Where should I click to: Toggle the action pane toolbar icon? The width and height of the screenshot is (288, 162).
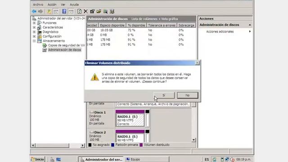(71, 11)
